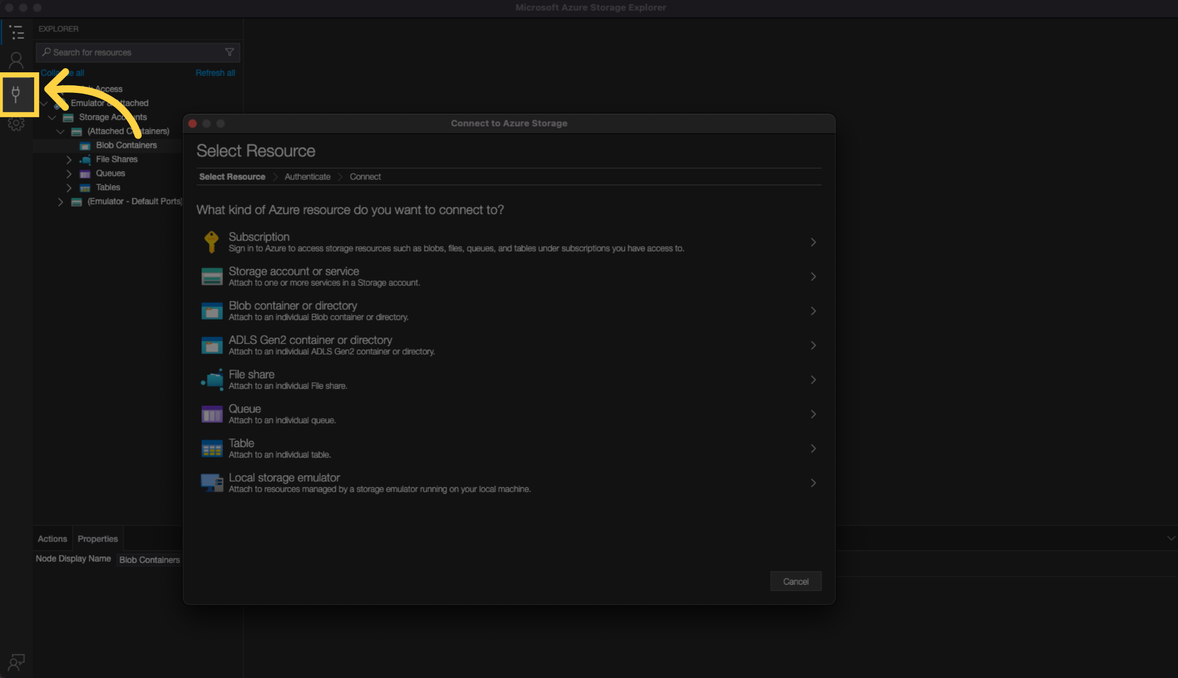
Task: Open the Settings gear icon
Action: click(16, 124)
